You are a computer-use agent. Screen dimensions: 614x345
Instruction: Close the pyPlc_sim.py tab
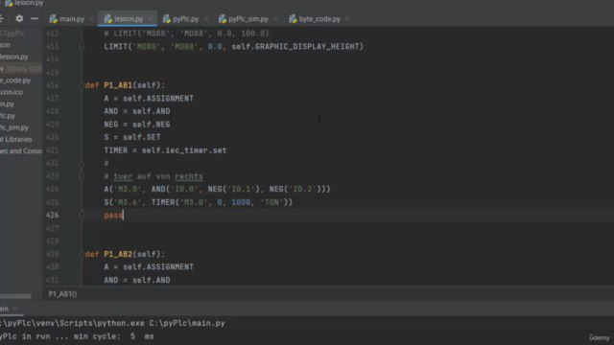(x=275, y=19)
